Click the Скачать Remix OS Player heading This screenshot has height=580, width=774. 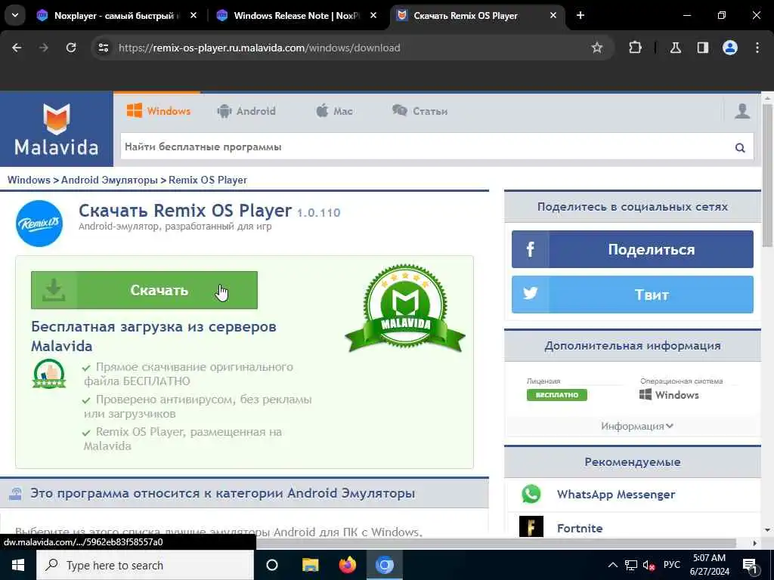185,211
